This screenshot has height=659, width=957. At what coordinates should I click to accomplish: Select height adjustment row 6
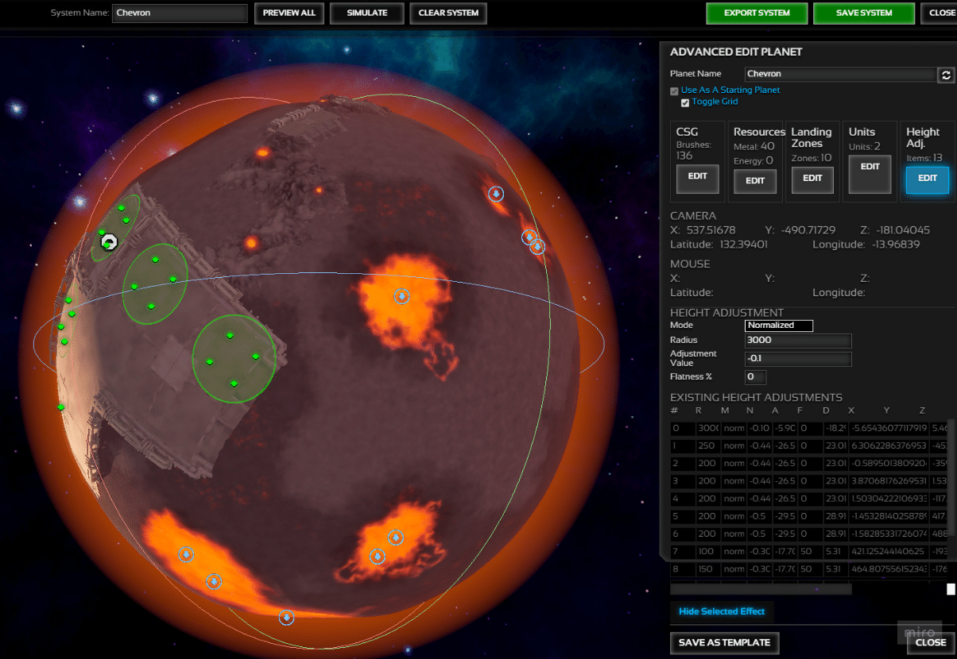coord(809,534)
